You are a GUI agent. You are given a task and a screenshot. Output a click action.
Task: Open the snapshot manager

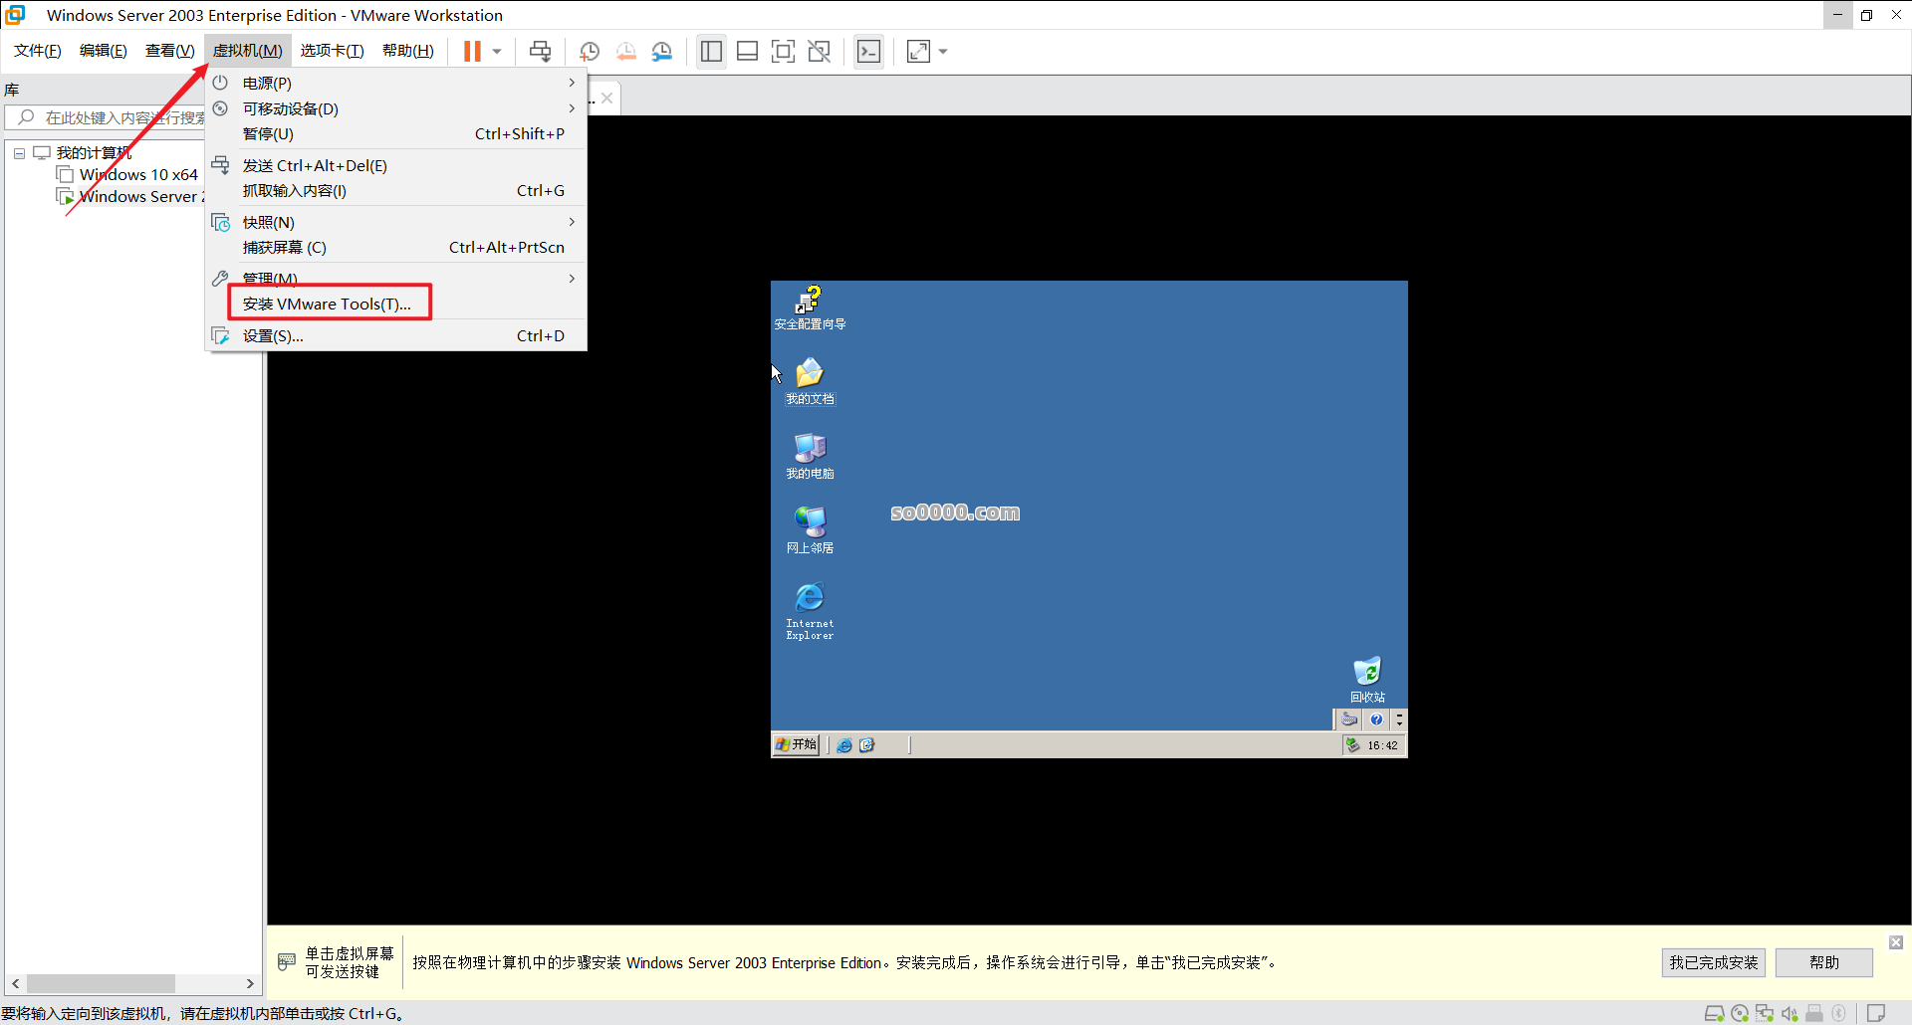click(662, 51)
